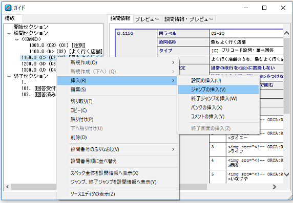Select tree row 1150.Q <C>
This screenshot has width=293, height=203.
click(38, 58)
